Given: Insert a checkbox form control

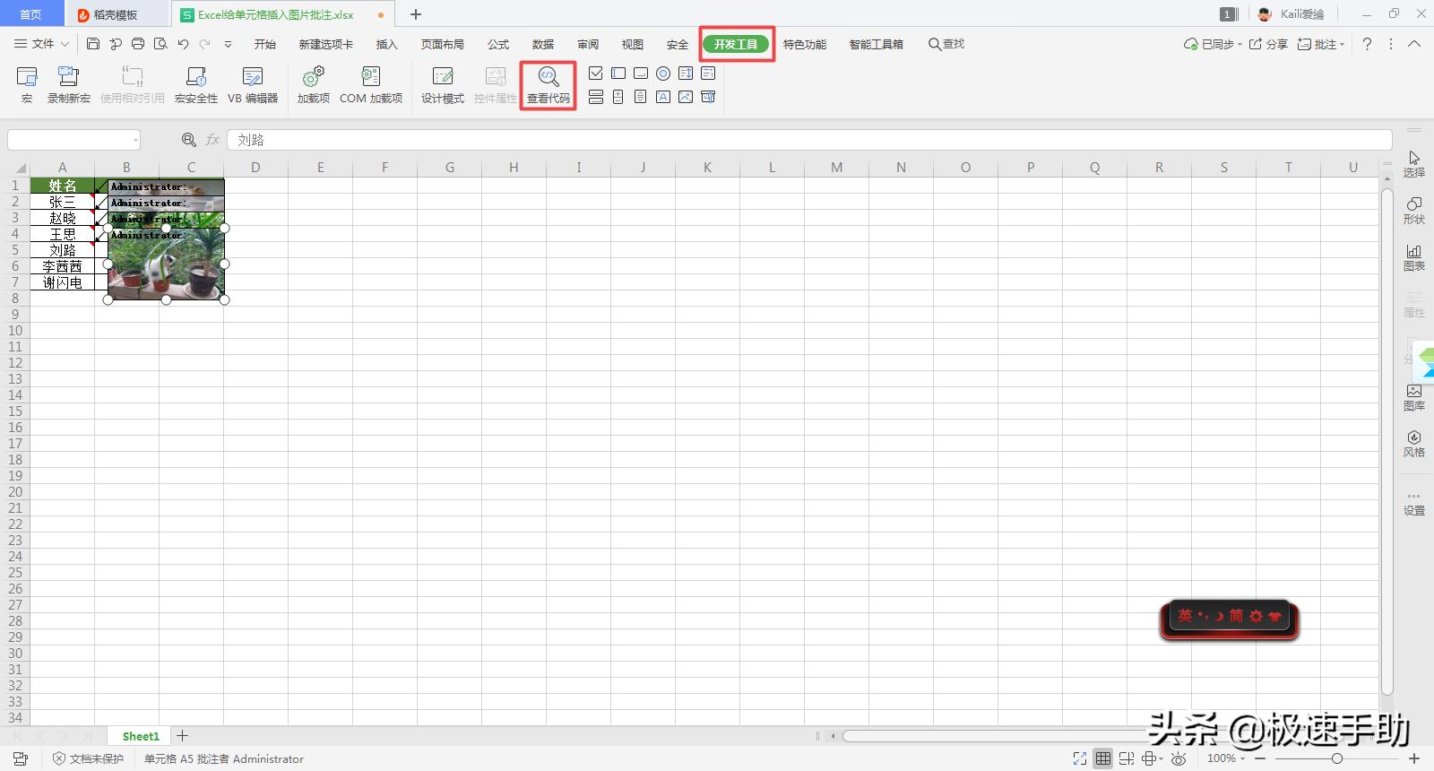Looking at the screenshot, I should 596,74.
